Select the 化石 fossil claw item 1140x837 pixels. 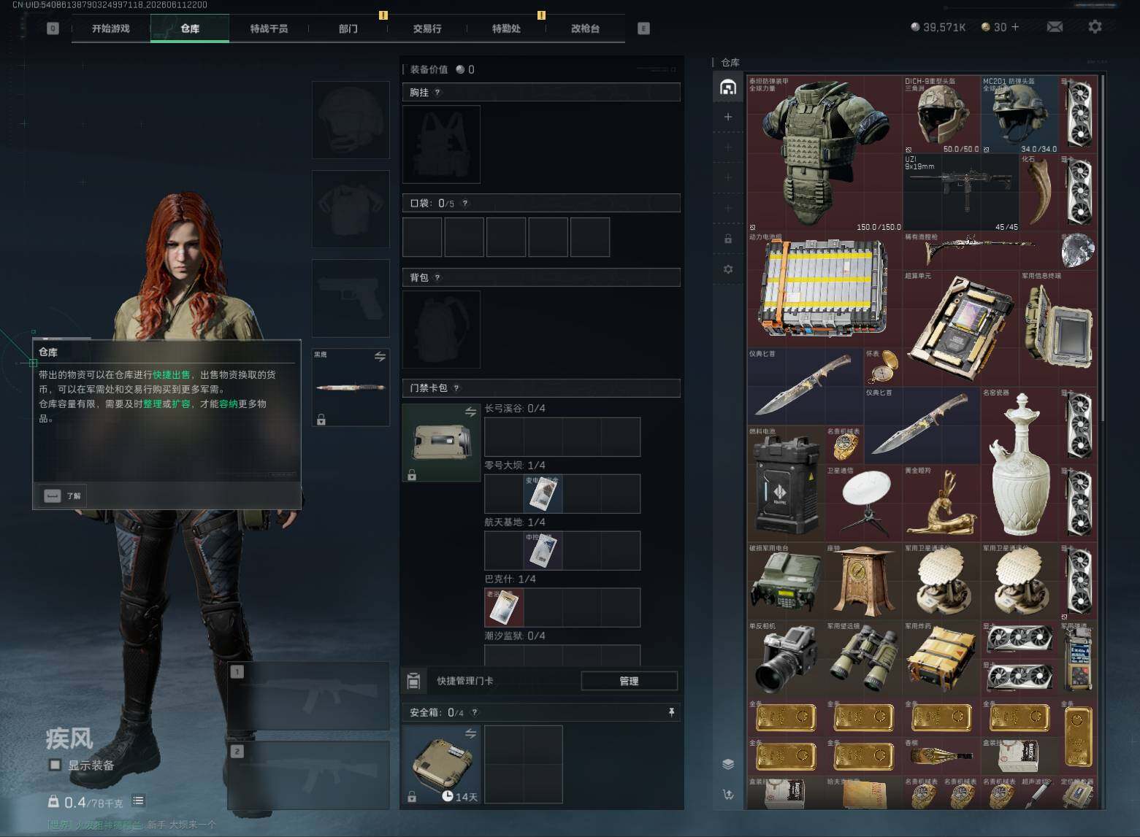(1039, 192)
